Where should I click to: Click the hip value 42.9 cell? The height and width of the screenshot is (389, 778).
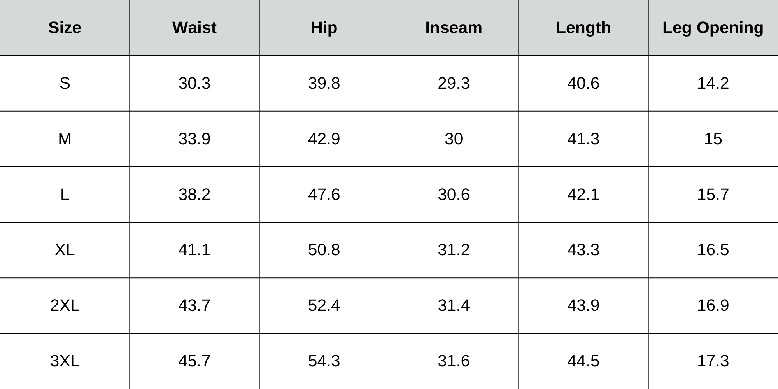click(x=324, y=139)
